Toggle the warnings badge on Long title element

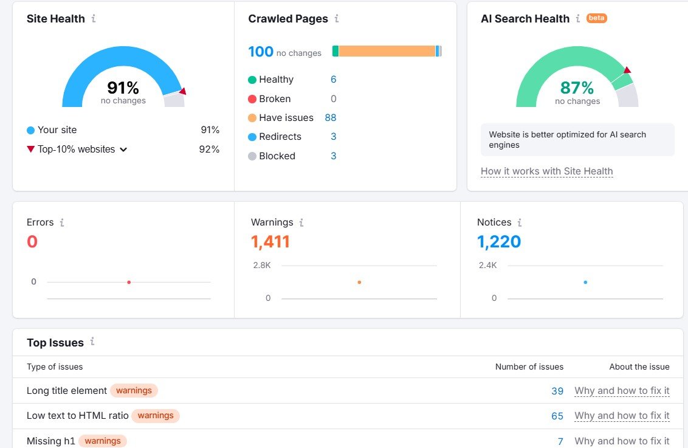click(134, 390)
